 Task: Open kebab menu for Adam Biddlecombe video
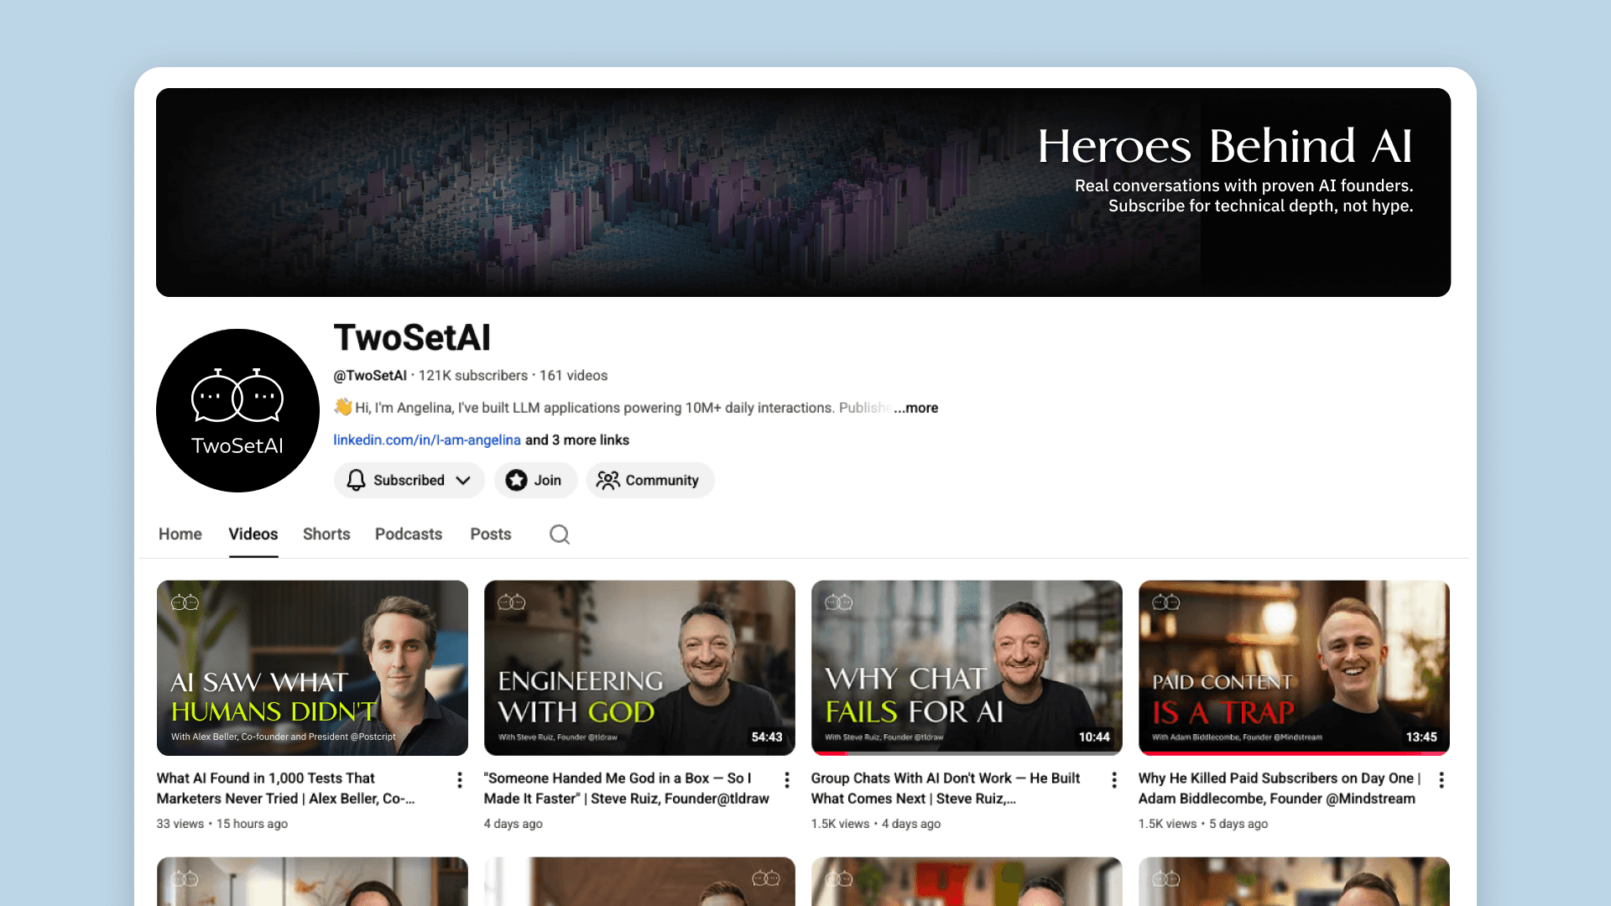pos(1442,780)
